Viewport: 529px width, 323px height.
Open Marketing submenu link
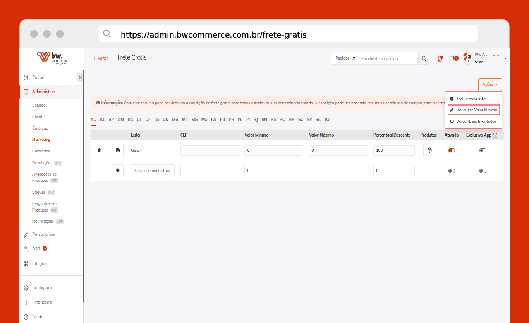(41, 140)
